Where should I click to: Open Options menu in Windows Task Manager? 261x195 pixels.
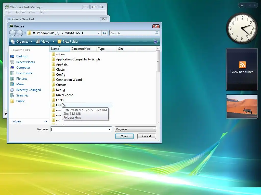(20, 12)
